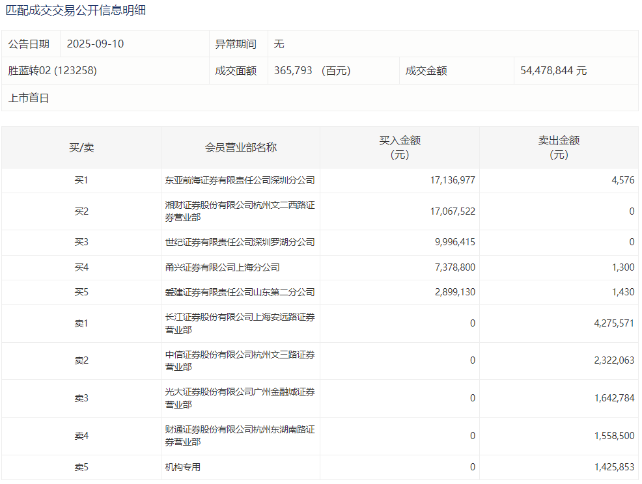Click 财通证券 杭州东湖南路 branch entry
This screenshot has height=484, width=642.
point(240,436)
